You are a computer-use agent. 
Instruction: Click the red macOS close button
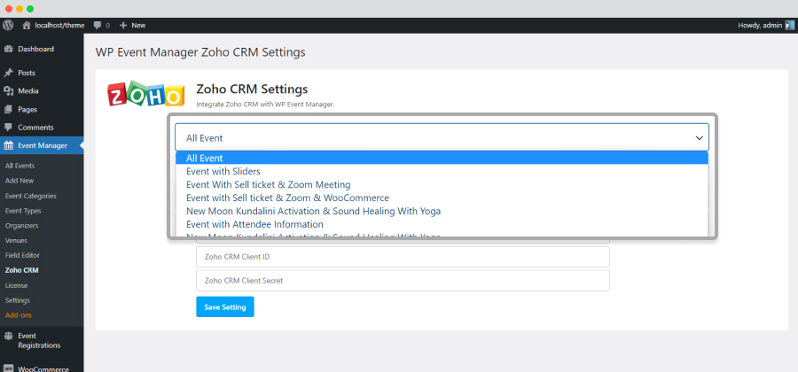pyautogui.click(x=9, y=9)
